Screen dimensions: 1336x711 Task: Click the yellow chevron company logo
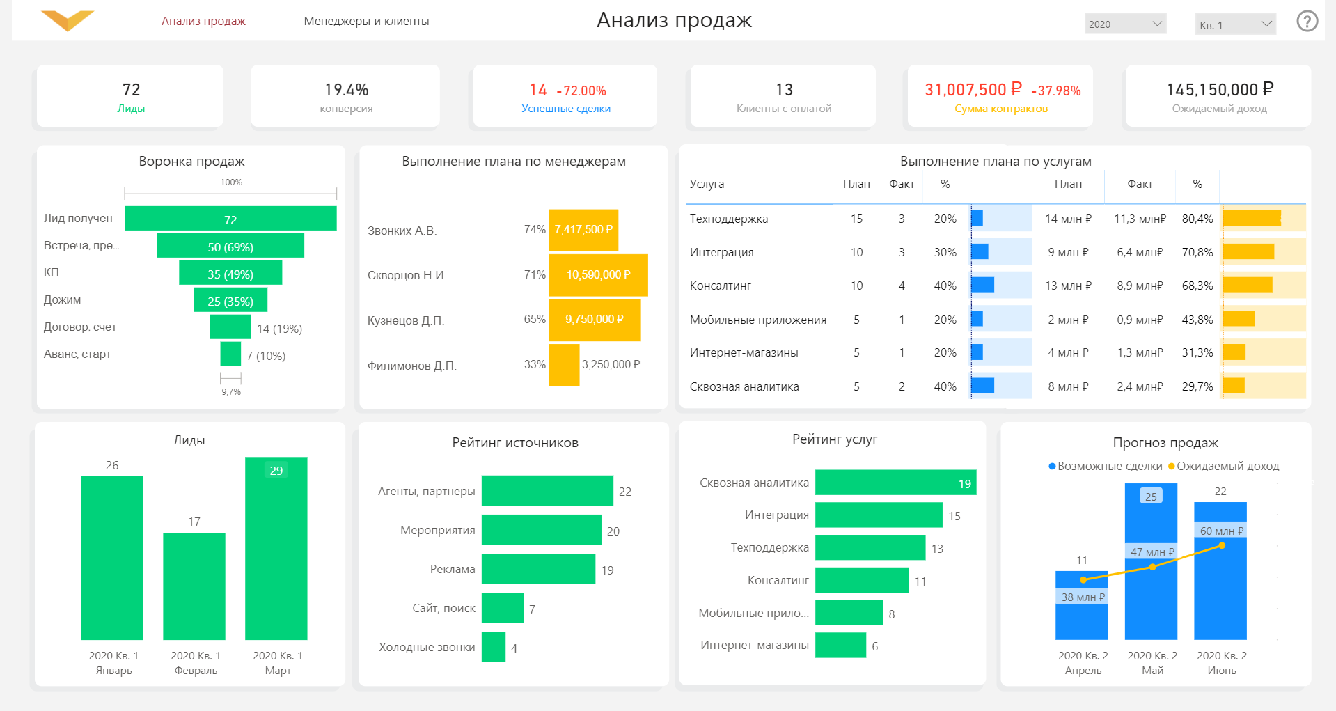(x=67, y=21)
